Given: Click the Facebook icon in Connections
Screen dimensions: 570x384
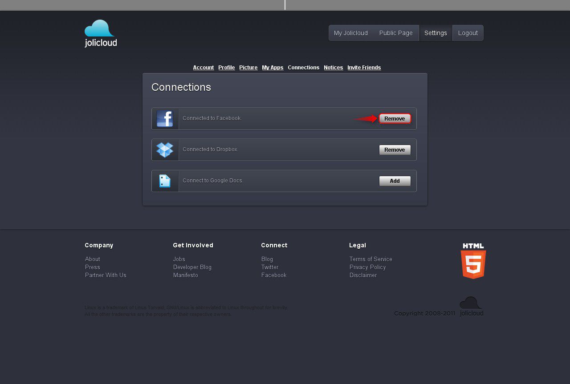Looking at the screenshot, I should (165, 119).
